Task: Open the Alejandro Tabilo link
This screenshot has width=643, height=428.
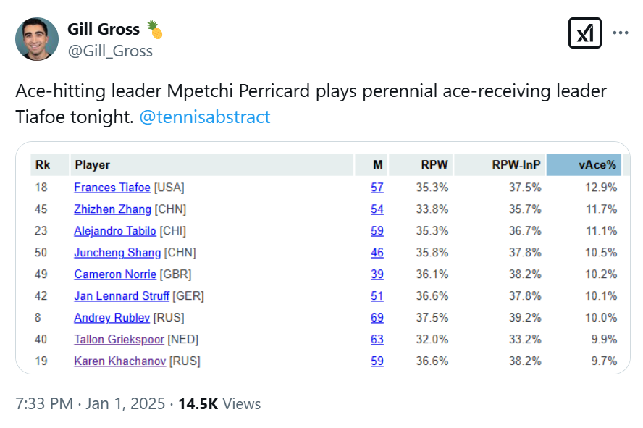Action: pyautogui.click(x=115, y=231)
